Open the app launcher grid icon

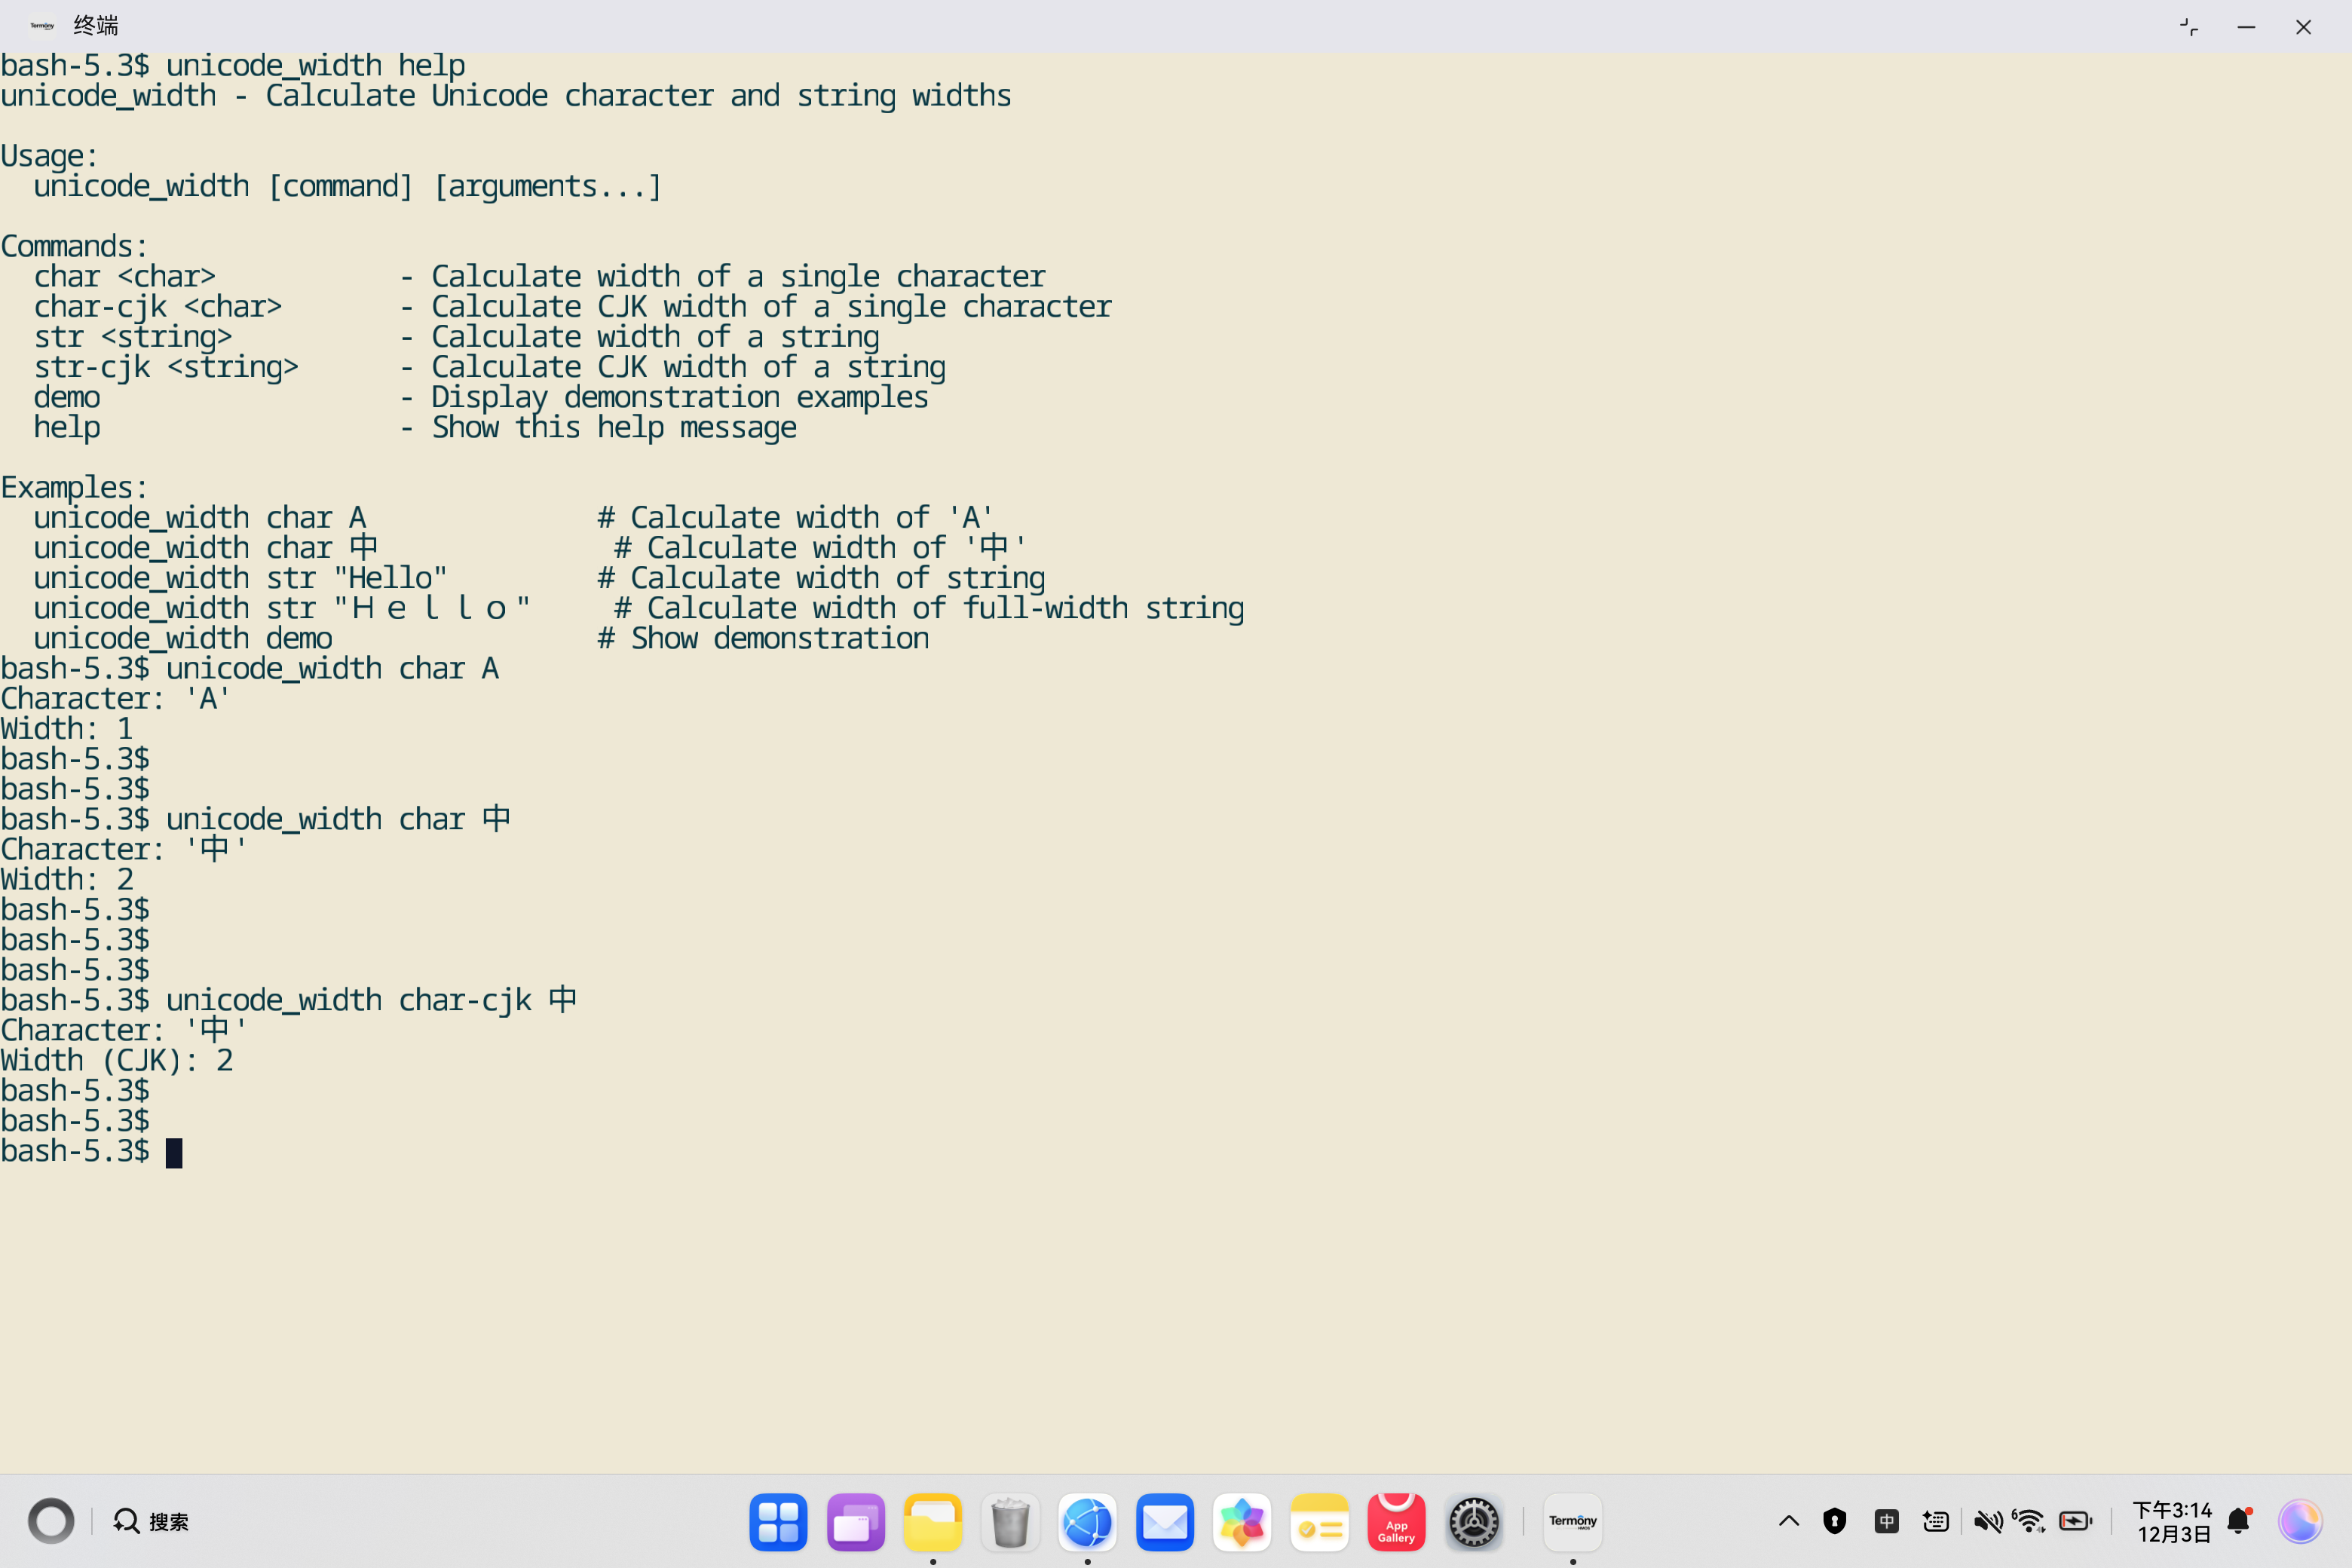pyautogui.click(x=778, y=1522)
